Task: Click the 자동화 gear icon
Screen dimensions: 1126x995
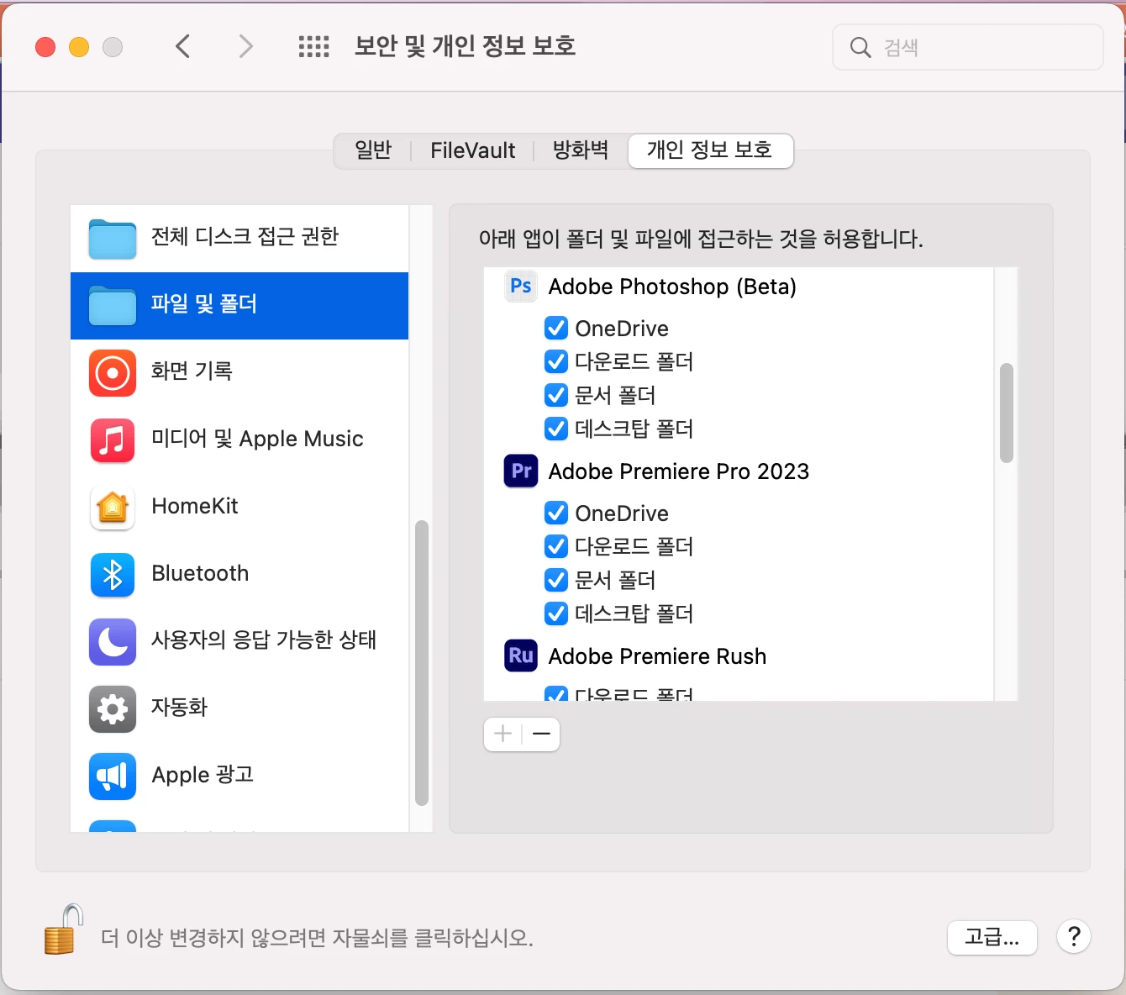Action: click(x=113, y=709)
